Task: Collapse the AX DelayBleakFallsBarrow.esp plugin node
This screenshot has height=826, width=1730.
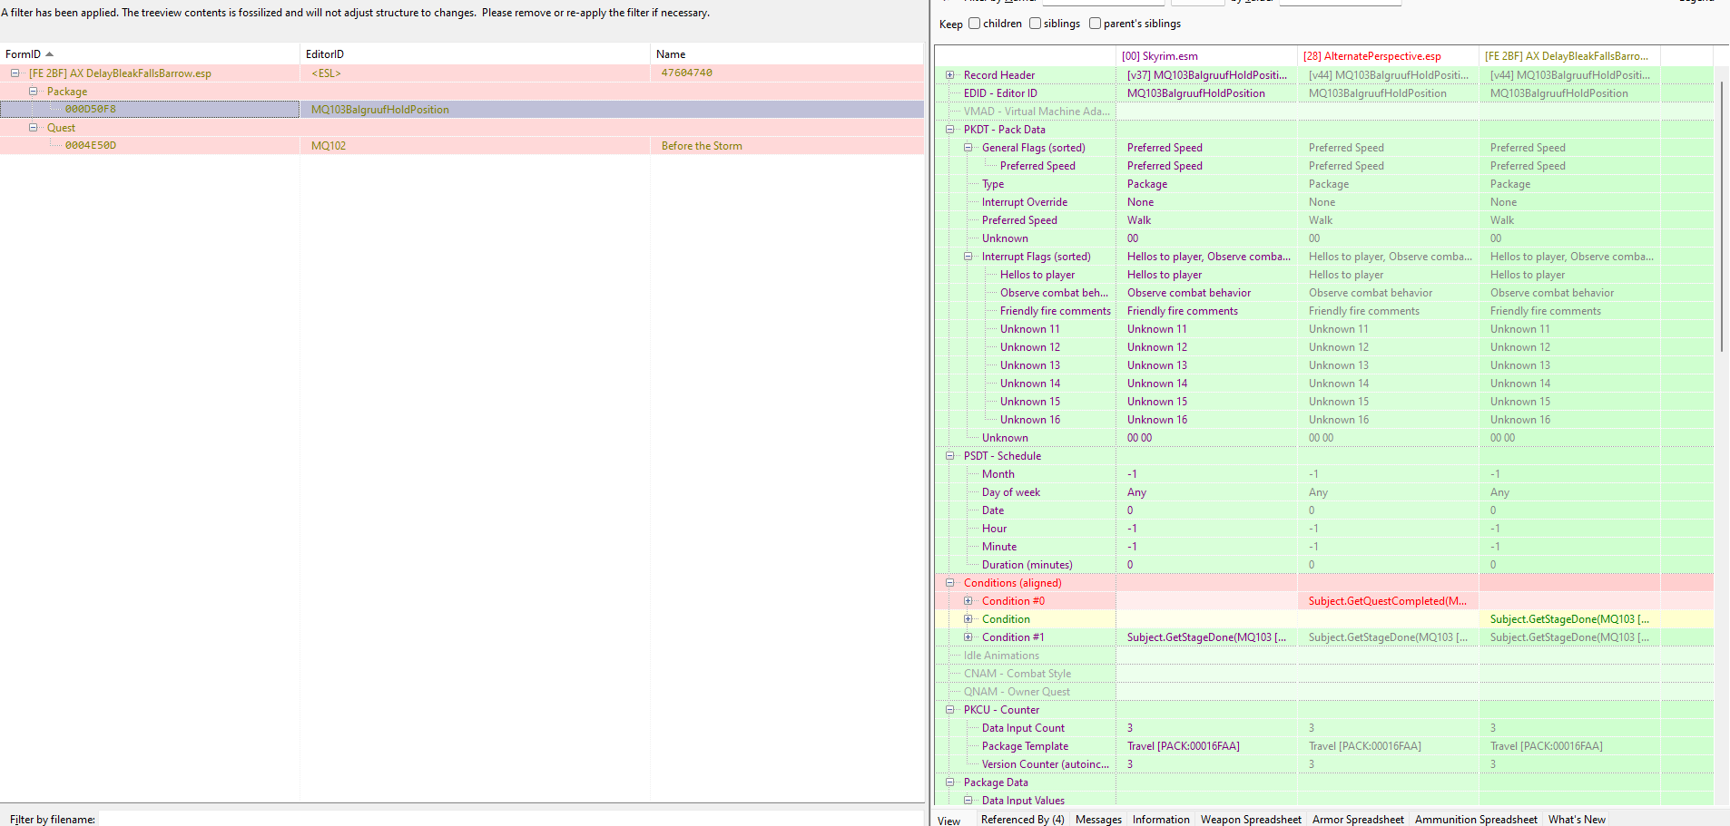Action: point(15,73)
